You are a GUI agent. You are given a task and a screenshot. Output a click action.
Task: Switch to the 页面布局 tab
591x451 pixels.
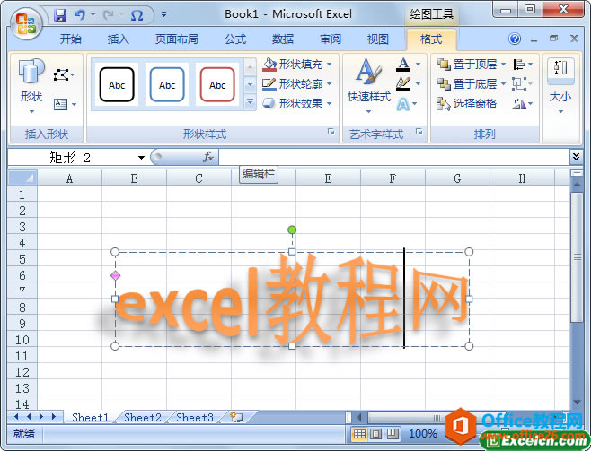click(176, 39)
